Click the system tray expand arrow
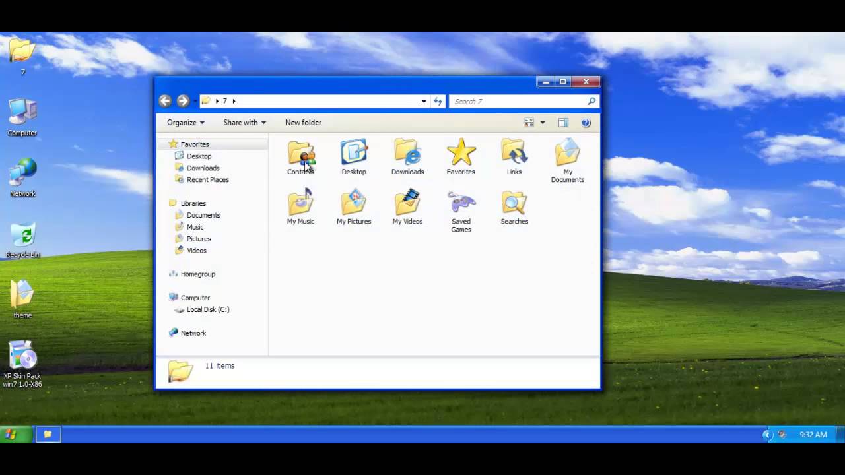 click(x=767, y=435)
